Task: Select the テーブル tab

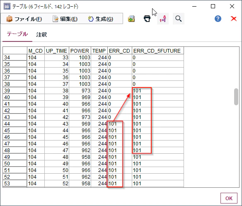Action: tap(17, 34)
